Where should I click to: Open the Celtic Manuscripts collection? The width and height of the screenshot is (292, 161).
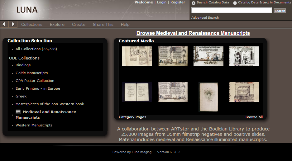click(x=32, y=73)
